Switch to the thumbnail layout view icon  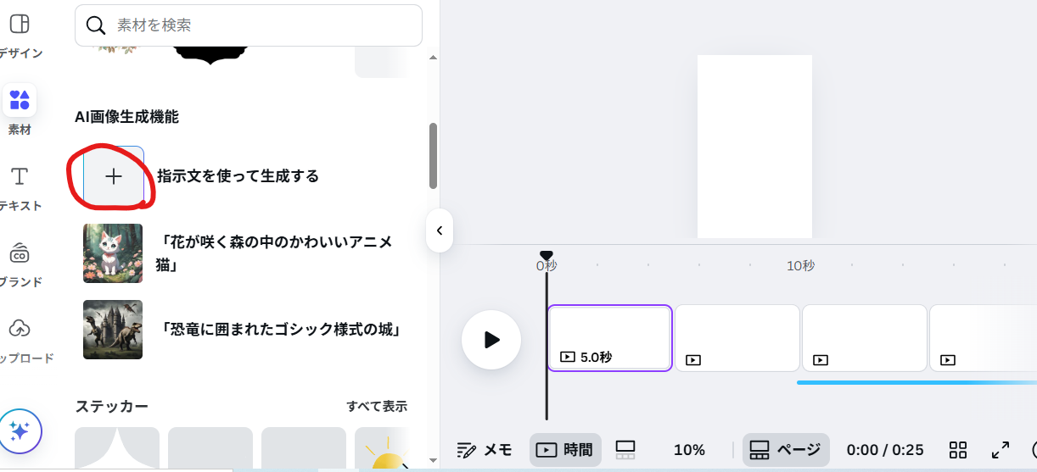tap(625, 450)
